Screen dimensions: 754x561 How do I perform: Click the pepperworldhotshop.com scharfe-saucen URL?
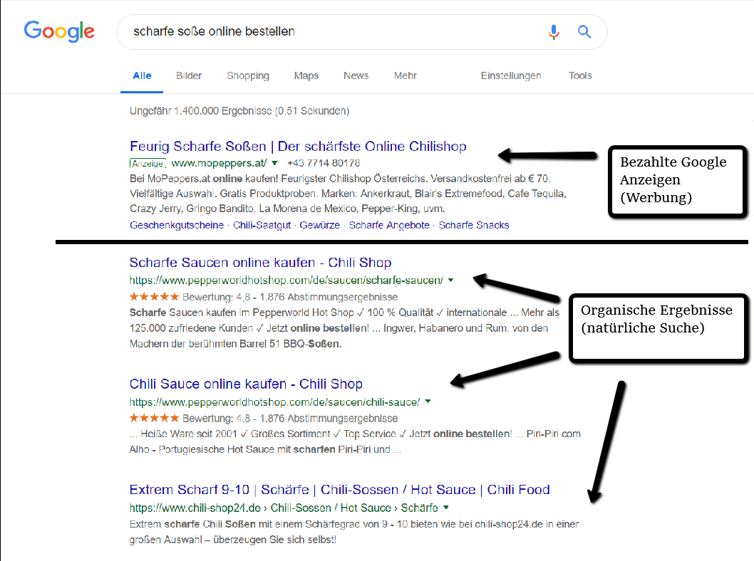[286, 280]
